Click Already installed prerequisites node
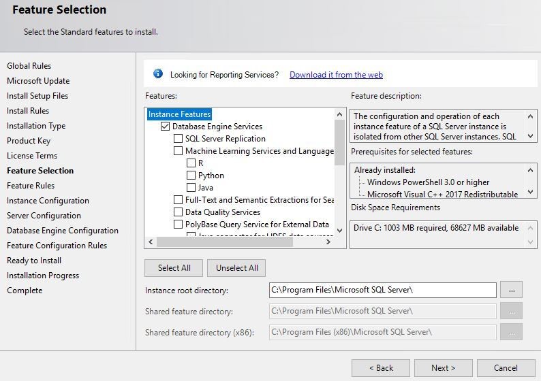Viewport: 541px width, 381px height. (x=385, y=170)
